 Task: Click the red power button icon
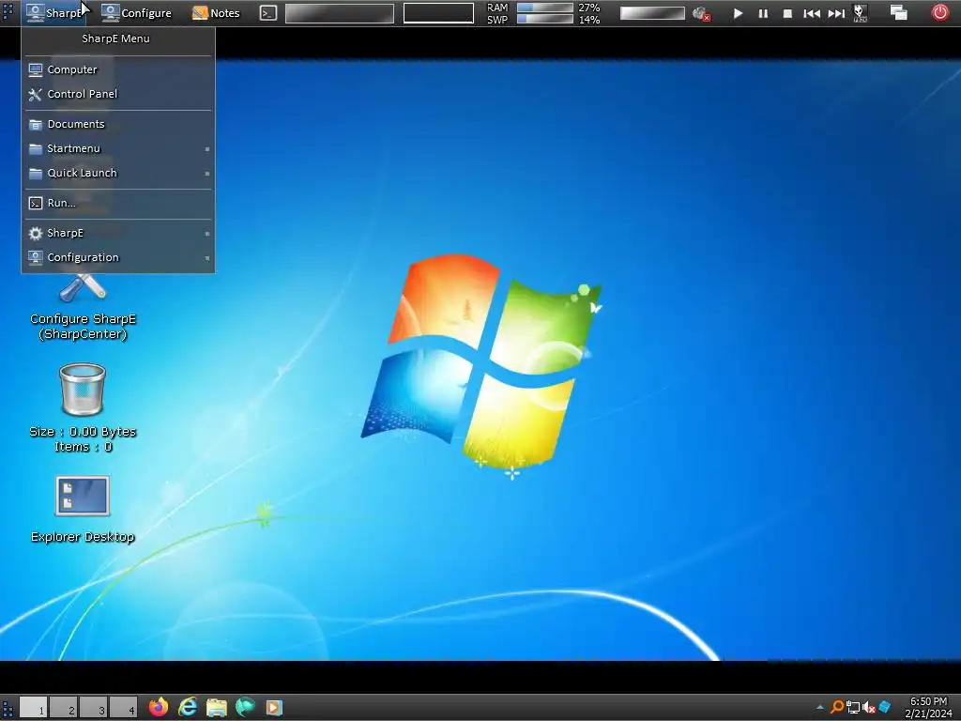click(x=939, y=12)
